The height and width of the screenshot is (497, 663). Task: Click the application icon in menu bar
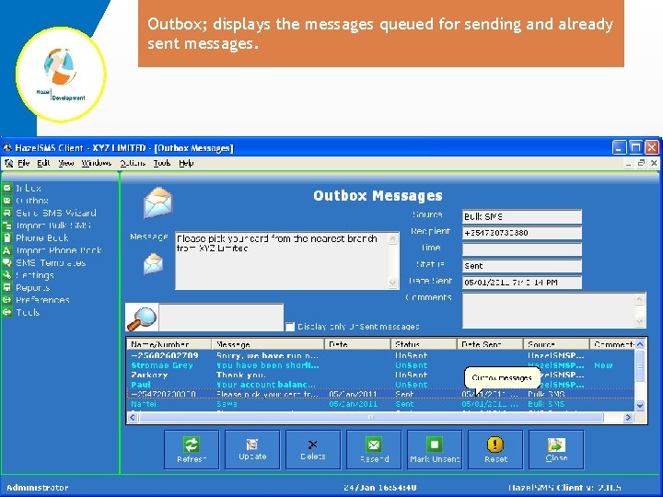[8, 163]
